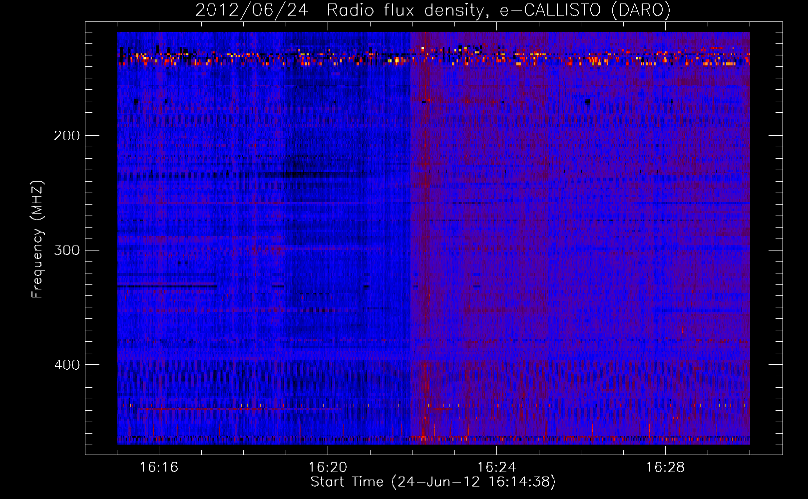Click the 'Start Time (24-Jun-12 16:14:38)' label
The width and height of the screenshot is (808, 499).
433,482
